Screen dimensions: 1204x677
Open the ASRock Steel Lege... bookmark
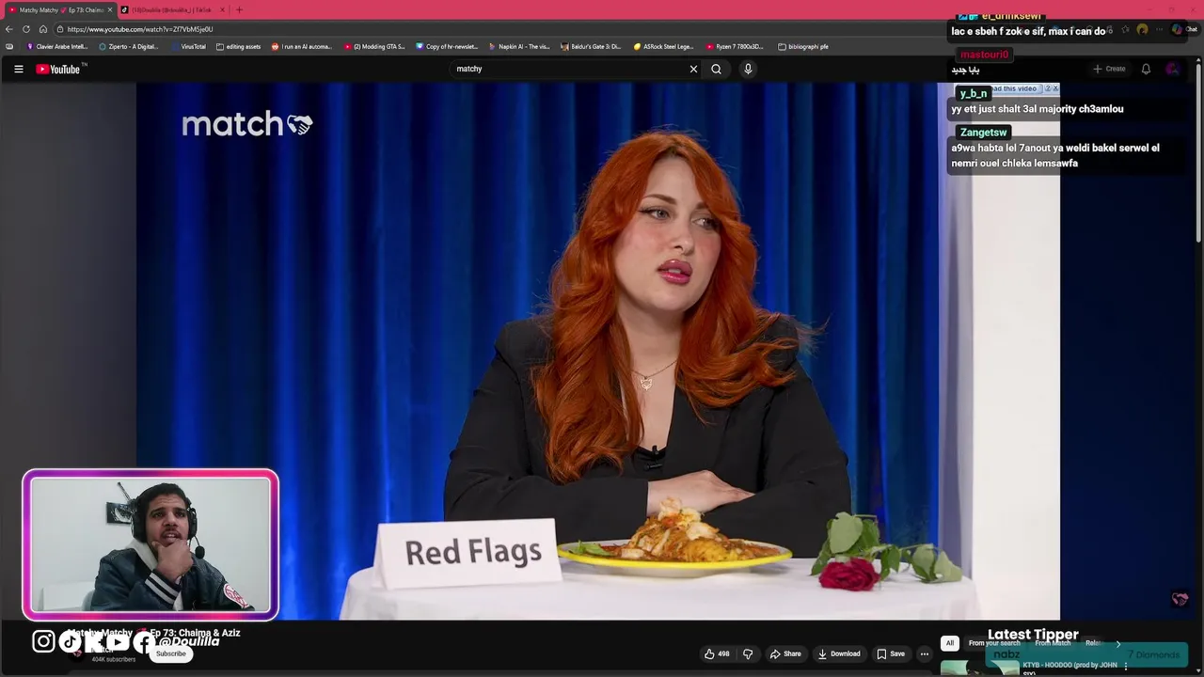click(664, 46)
